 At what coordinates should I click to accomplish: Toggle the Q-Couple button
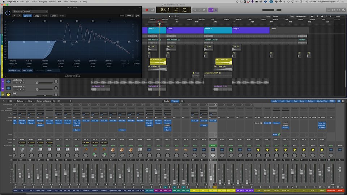pyautogui.click(x=27, y=70)
